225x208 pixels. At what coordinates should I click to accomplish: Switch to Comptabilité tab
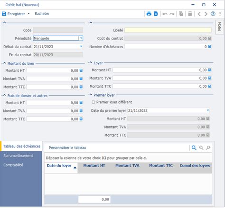click(x=13, y=165)
